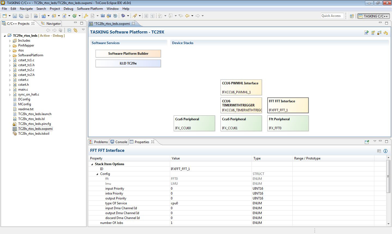
Task: Collapse the Config property group
Action: (x=97, y=174)
